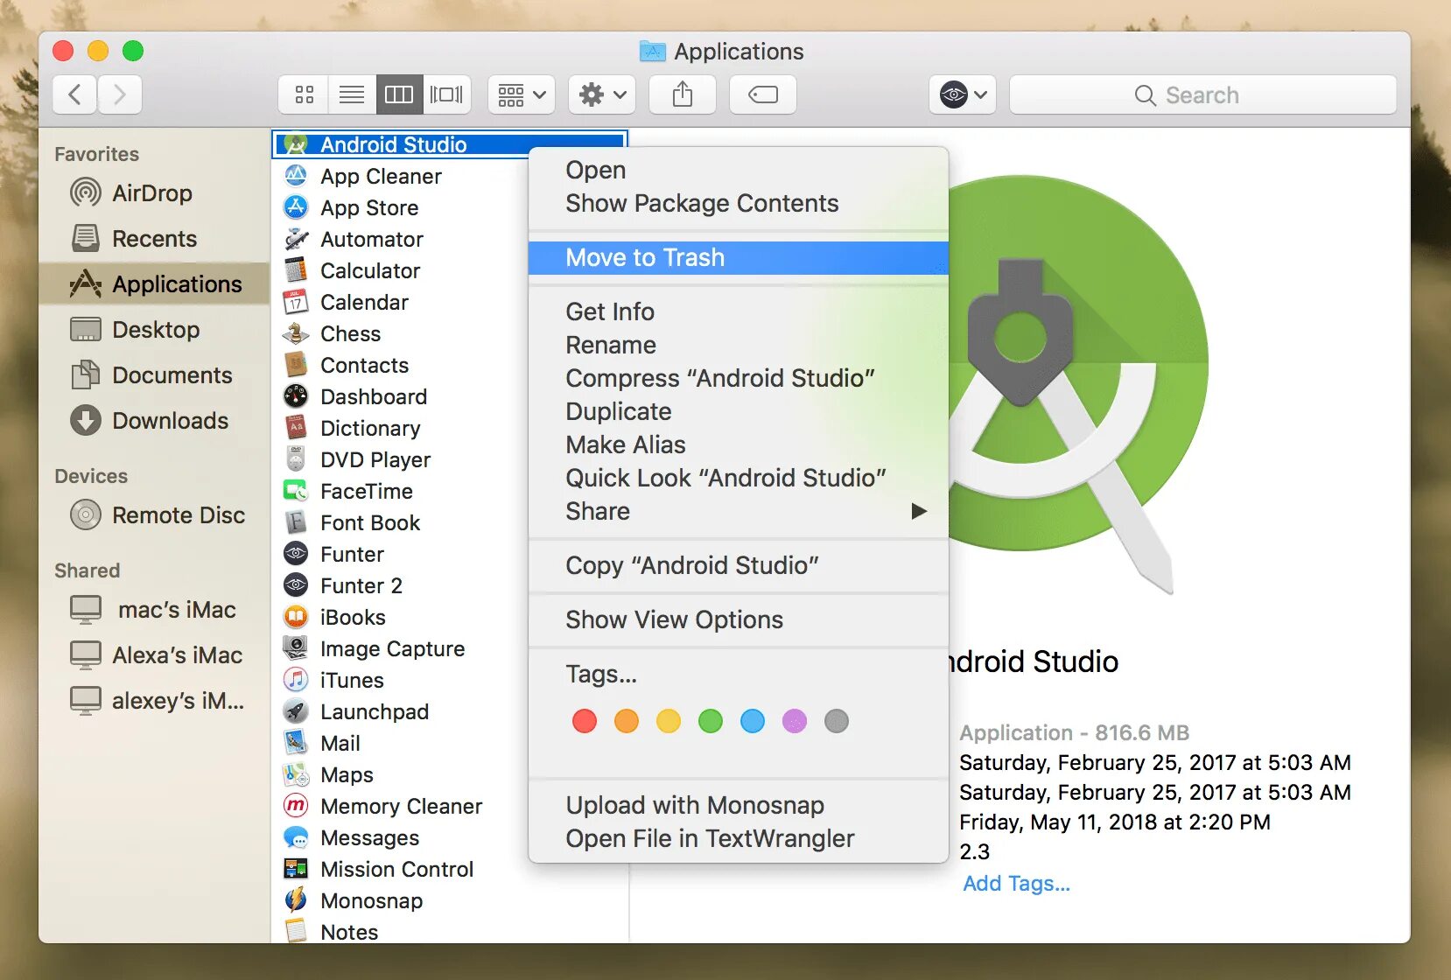Select mac's iMac under Shared
The height and width of the screenshot is (980, 1451).
(x=154, y=609)
